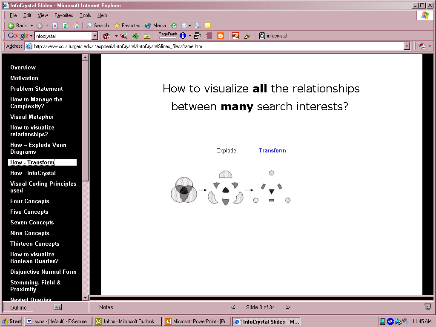Go to the next slide arrow
This screenshot has width=436, height=327.
pos(288,307)
